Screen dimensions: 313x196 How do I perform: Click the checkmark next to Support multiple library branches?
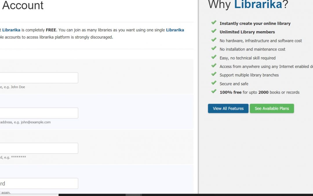[x=214, y=74]
